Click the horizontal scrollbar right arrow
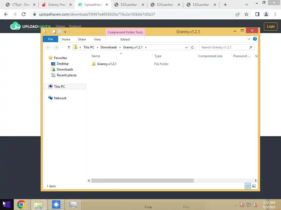Viewport: 281px width, 210px height. point(255,180)
